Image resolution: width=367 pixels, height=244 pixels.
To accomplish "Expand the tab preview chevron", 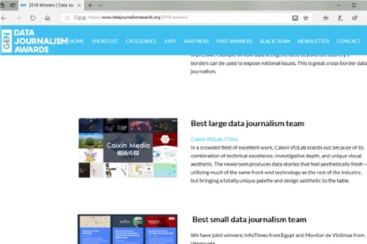I will 100,5.
